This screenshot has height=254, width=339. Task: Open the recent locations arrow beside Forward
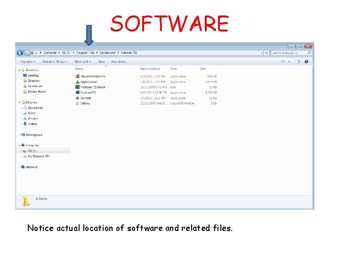coord(32,53)
